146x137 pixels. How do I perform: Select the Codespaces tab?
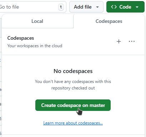(109, 21)
